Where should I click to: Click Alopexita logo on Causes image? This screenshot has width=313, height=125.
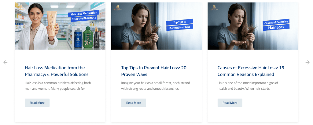pos(214,8)
